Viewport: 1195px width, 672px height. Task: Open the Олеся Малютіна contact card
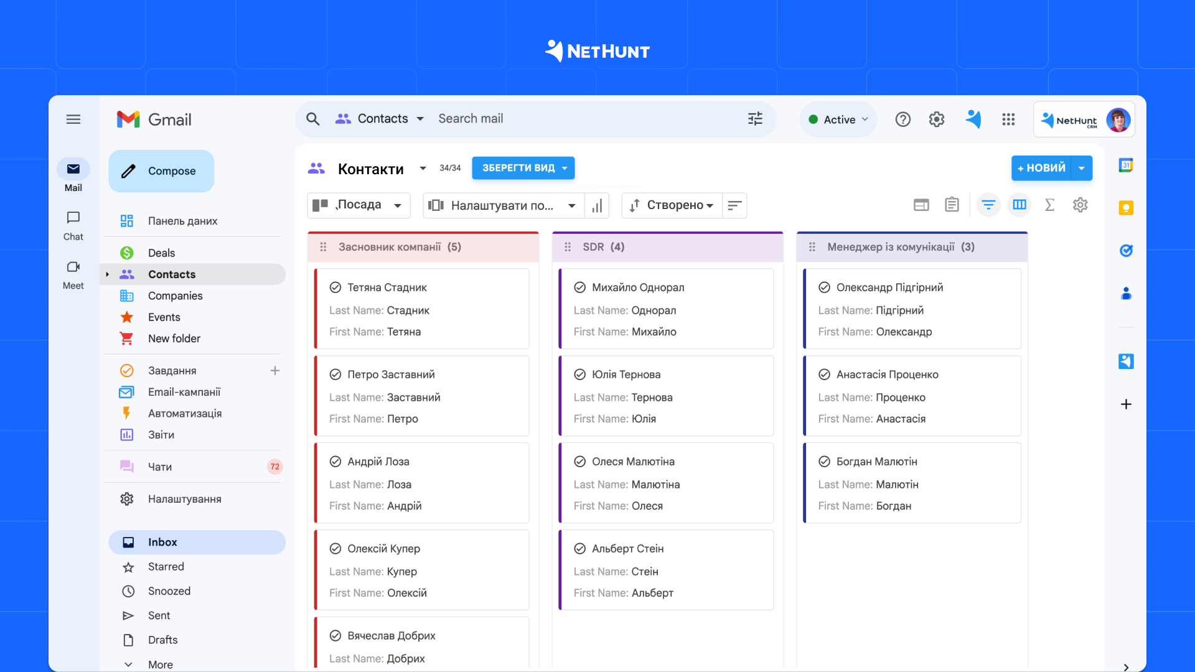click(666, 483)
